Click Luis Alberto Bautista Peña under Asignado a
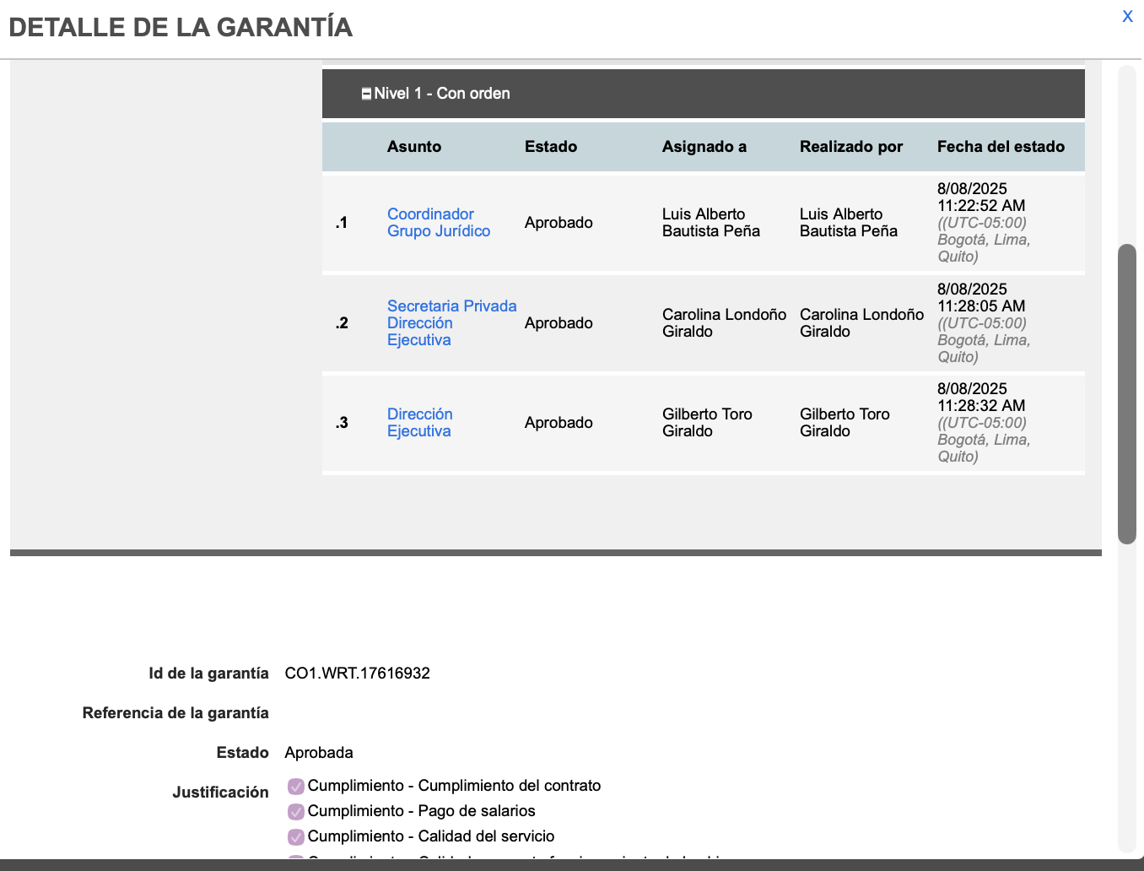The image size is (1144, 871). pyautogui.click(x=711, y=223)
